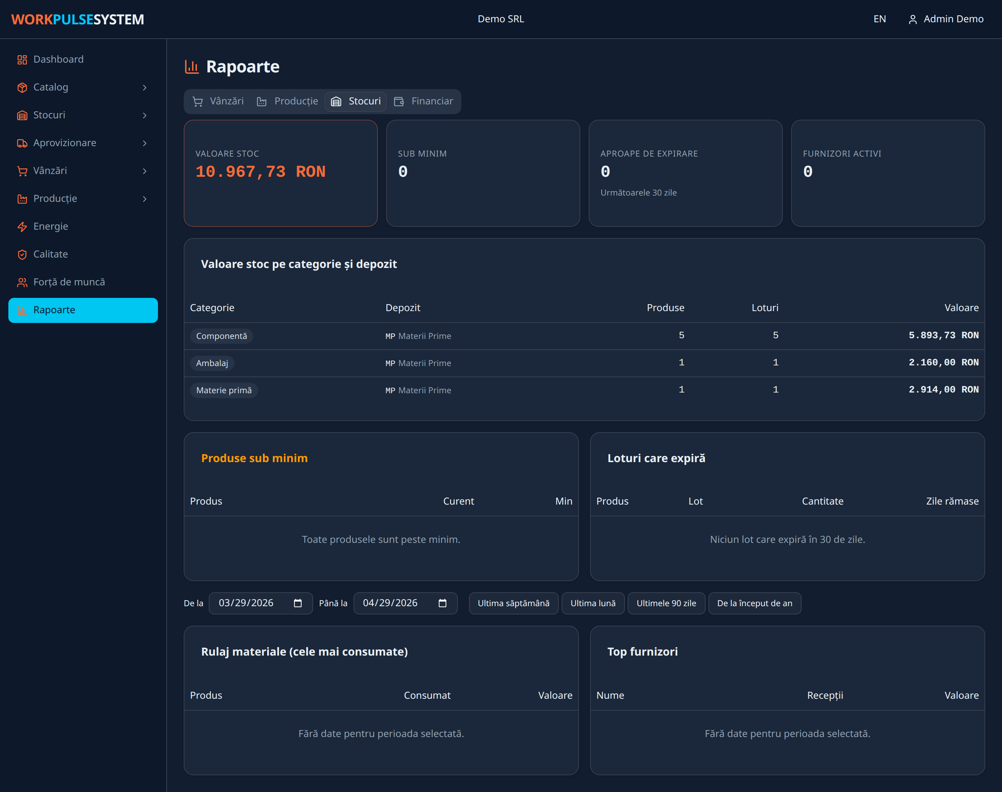This screenshot has width=1002, height=792.
Task: Click value 2.160,00 RON in table
Action: pos(943,363)
